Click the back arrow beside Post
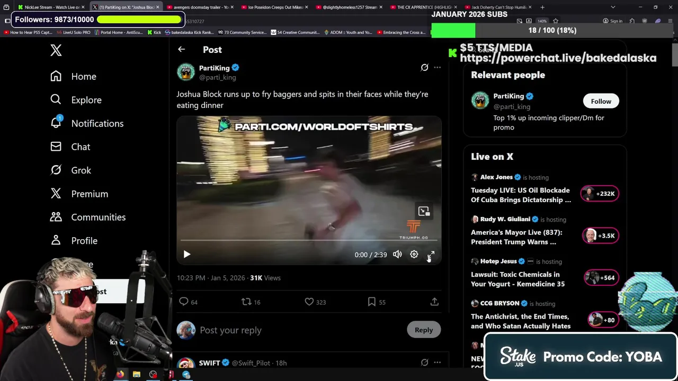This screenshot has width=678, height=381. [181, 49]
